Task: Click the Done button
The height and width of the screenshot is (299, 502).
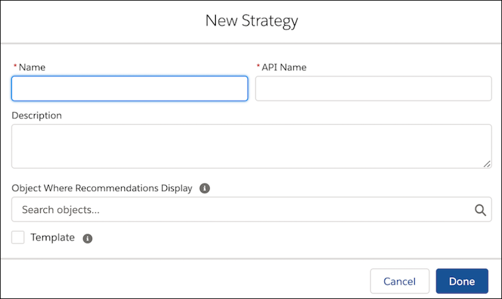Action: point(462,281)
